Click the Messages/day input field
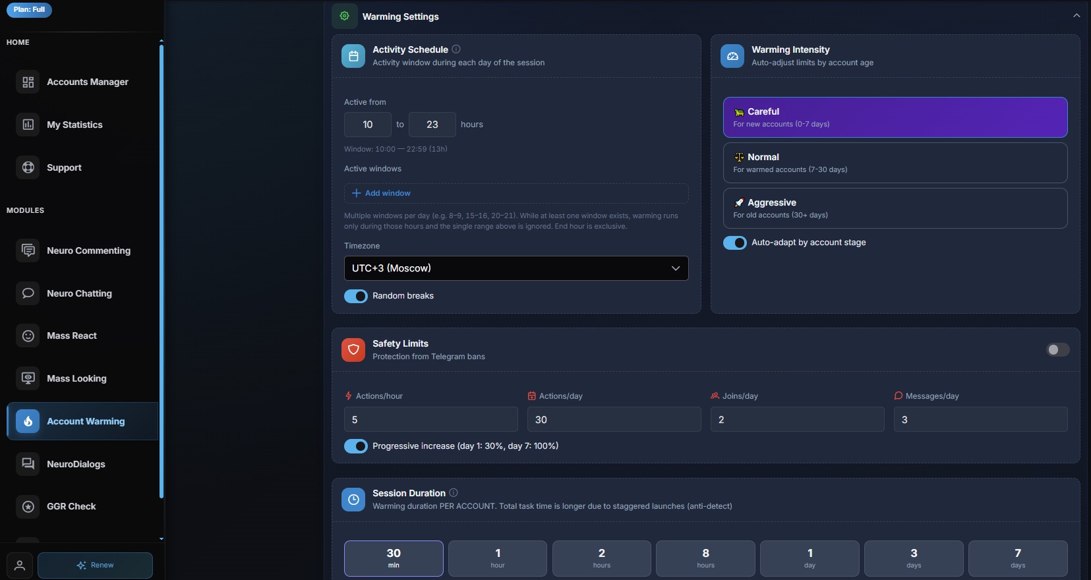Viewport: 1091px width, 580px height. click(x=981, y=419)
